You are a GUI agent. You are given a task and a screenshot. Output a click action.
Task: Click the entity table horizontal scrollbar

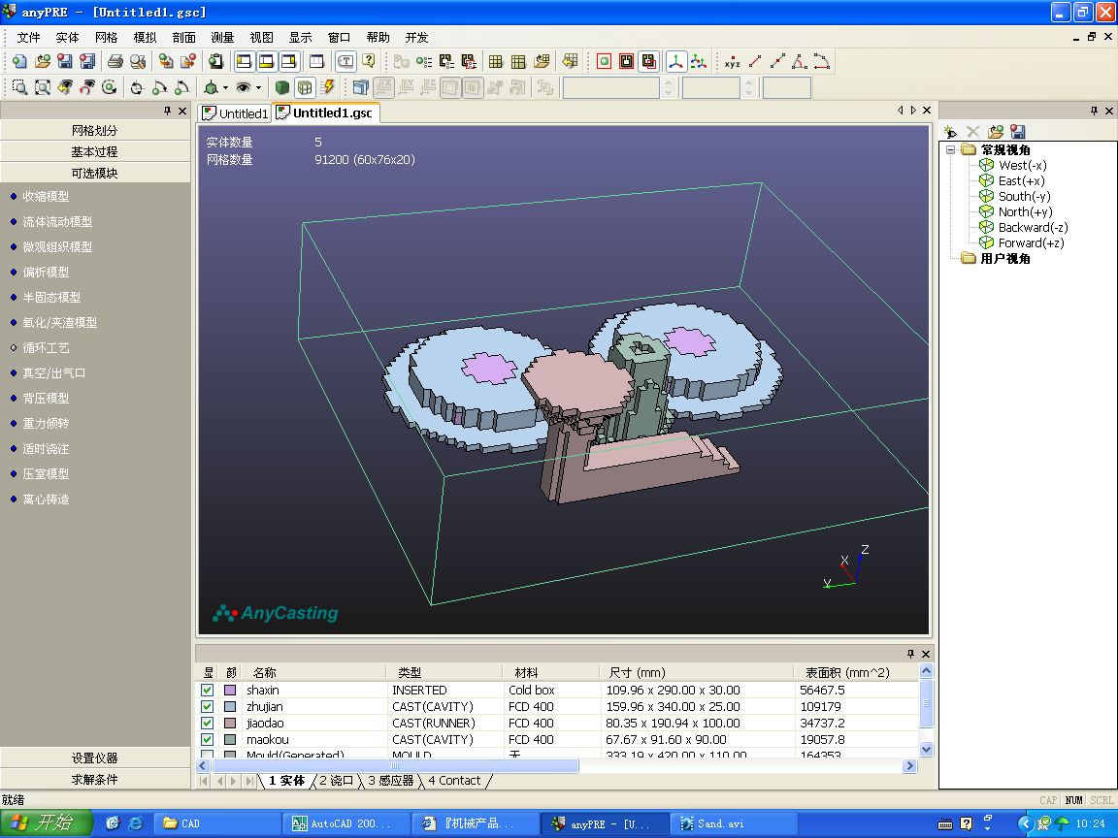coord(395,766)
